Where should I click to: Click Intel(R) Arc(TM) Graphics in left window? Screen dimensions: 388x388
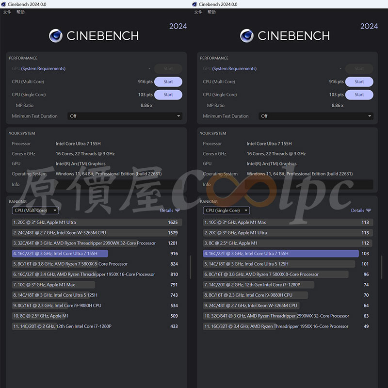(81, 163)
